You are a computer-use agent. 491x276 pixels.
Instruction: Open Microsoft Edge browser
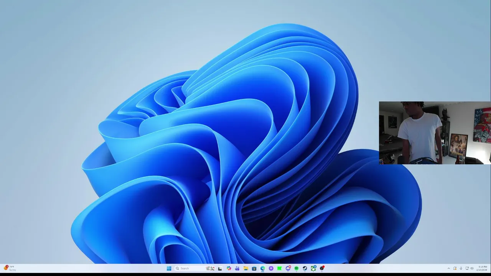pos(262,268)
